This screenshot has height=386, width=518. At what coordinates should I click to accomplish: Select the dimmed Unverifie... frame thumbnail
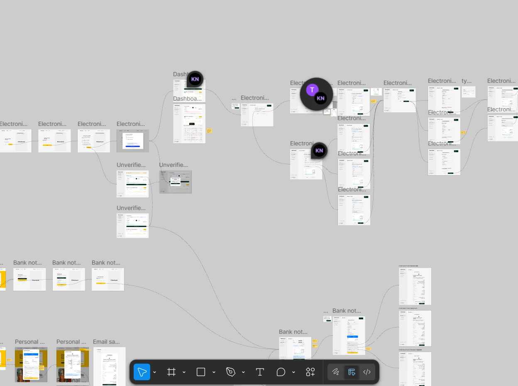[176, 181]
